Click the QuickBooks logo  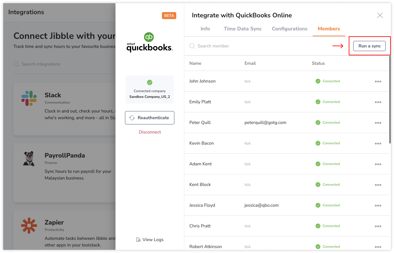150,42
